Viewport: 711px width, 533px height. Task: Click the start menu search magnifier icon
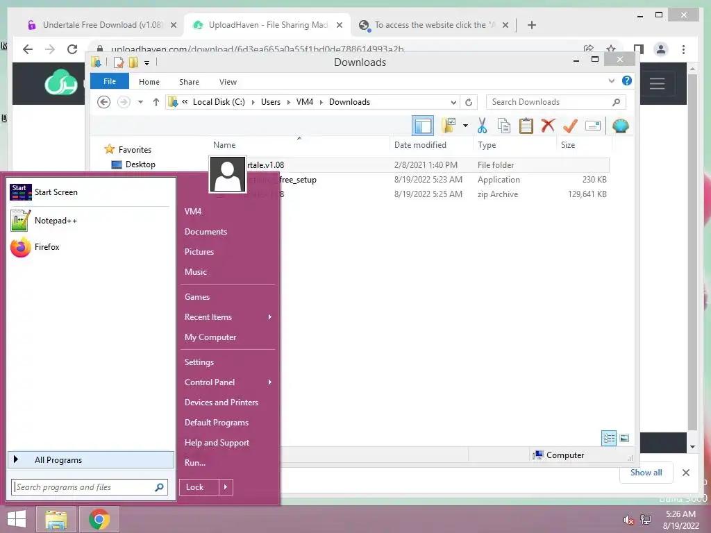[159, 487]
